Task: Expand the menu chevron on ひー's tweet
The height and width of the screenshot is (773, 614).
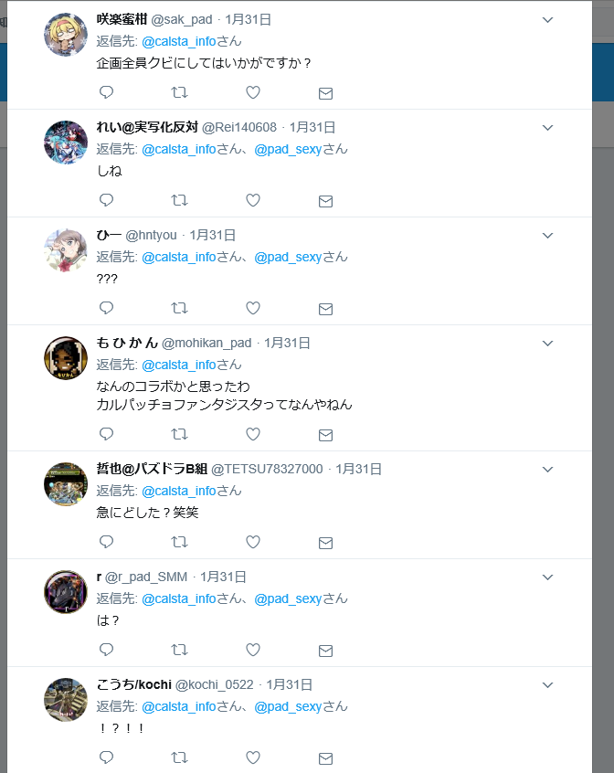Action: [548, 236]
